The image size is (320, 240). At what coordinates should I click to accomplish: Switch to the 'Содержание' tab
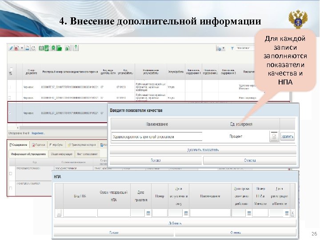18,145
